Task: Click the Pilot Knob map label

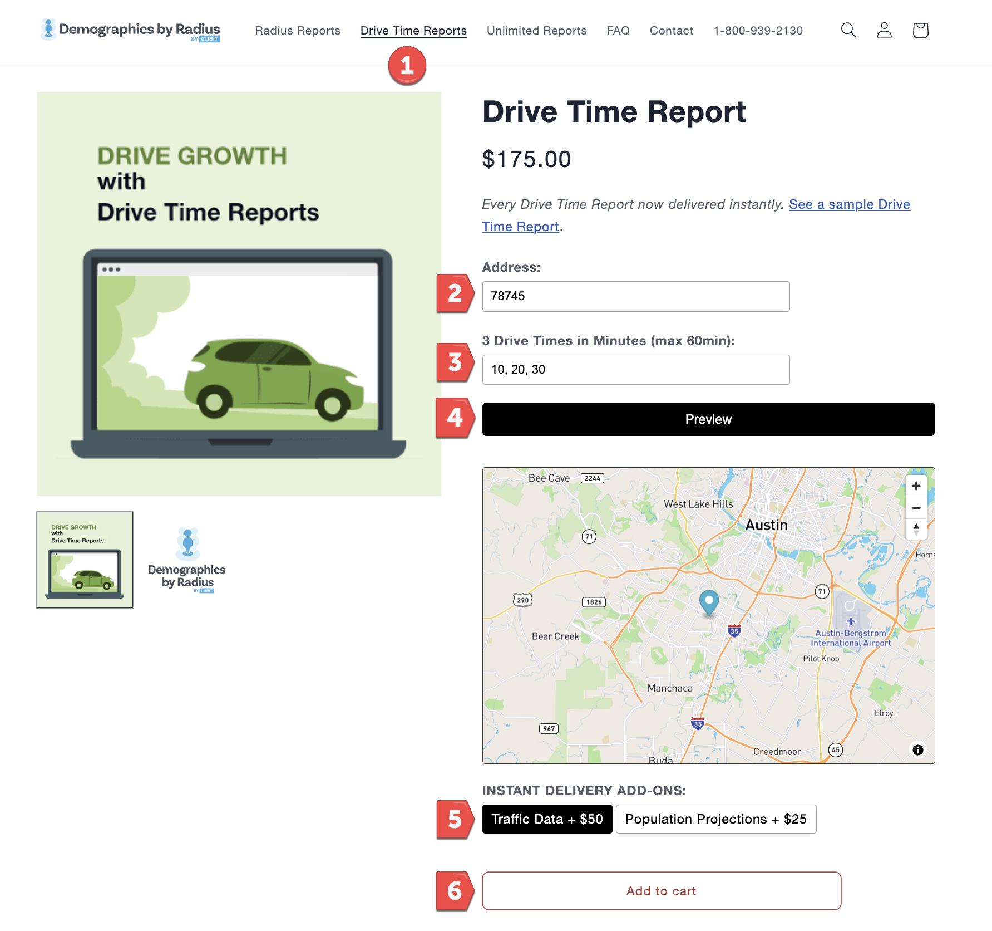Action: (821, 659)
